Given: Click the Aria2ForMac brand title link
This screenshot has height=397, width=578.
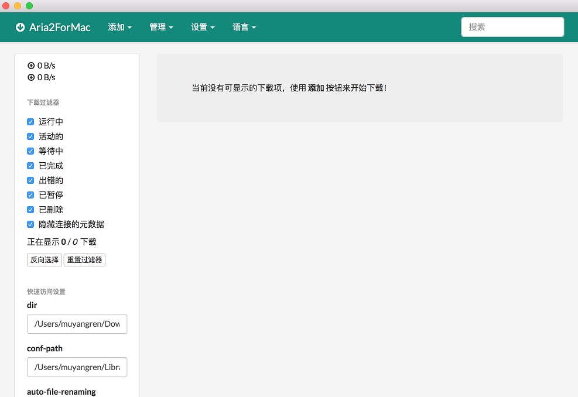Looking at the screenshot, I should pyautogui.click(x=60, y=28).
